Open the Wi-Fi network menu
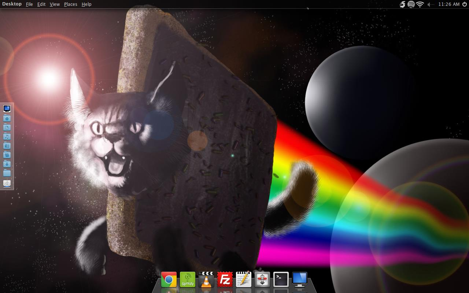Viewport: 469px width, 293px height. pos(420,4)
